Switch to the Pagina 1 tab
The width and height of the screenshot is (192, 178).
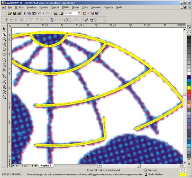pos(46,166)
